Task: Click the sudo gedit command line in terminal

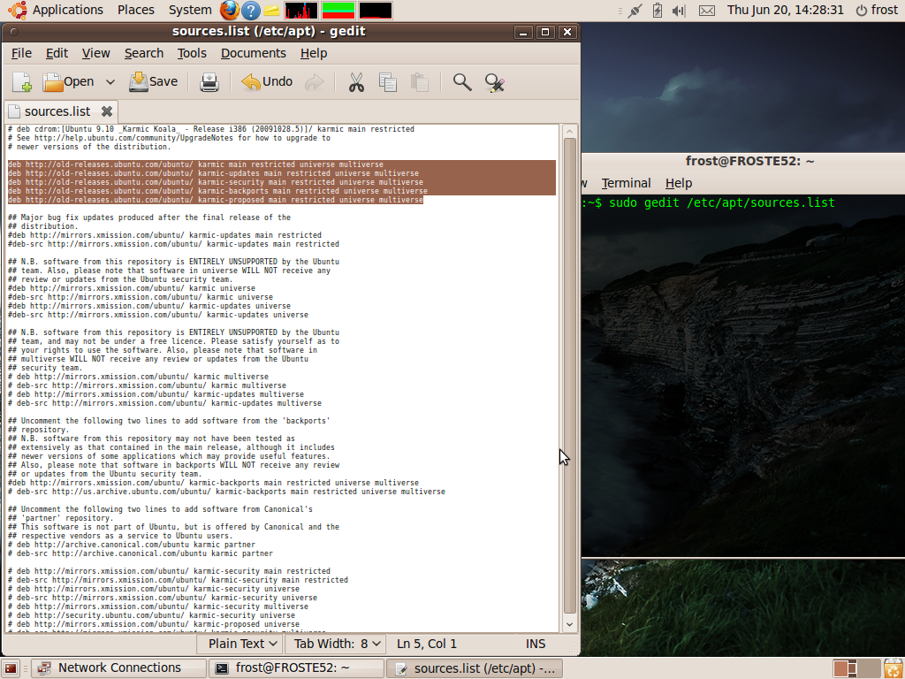Action: 721,202
